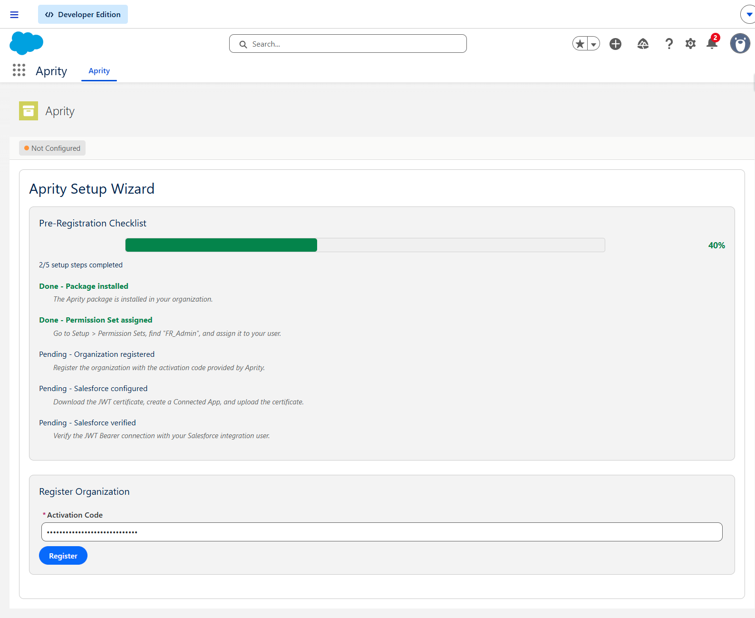Click the Not Configured status badge
The image size is (755, 618).
pyautogui.click(x=52, y=148)
